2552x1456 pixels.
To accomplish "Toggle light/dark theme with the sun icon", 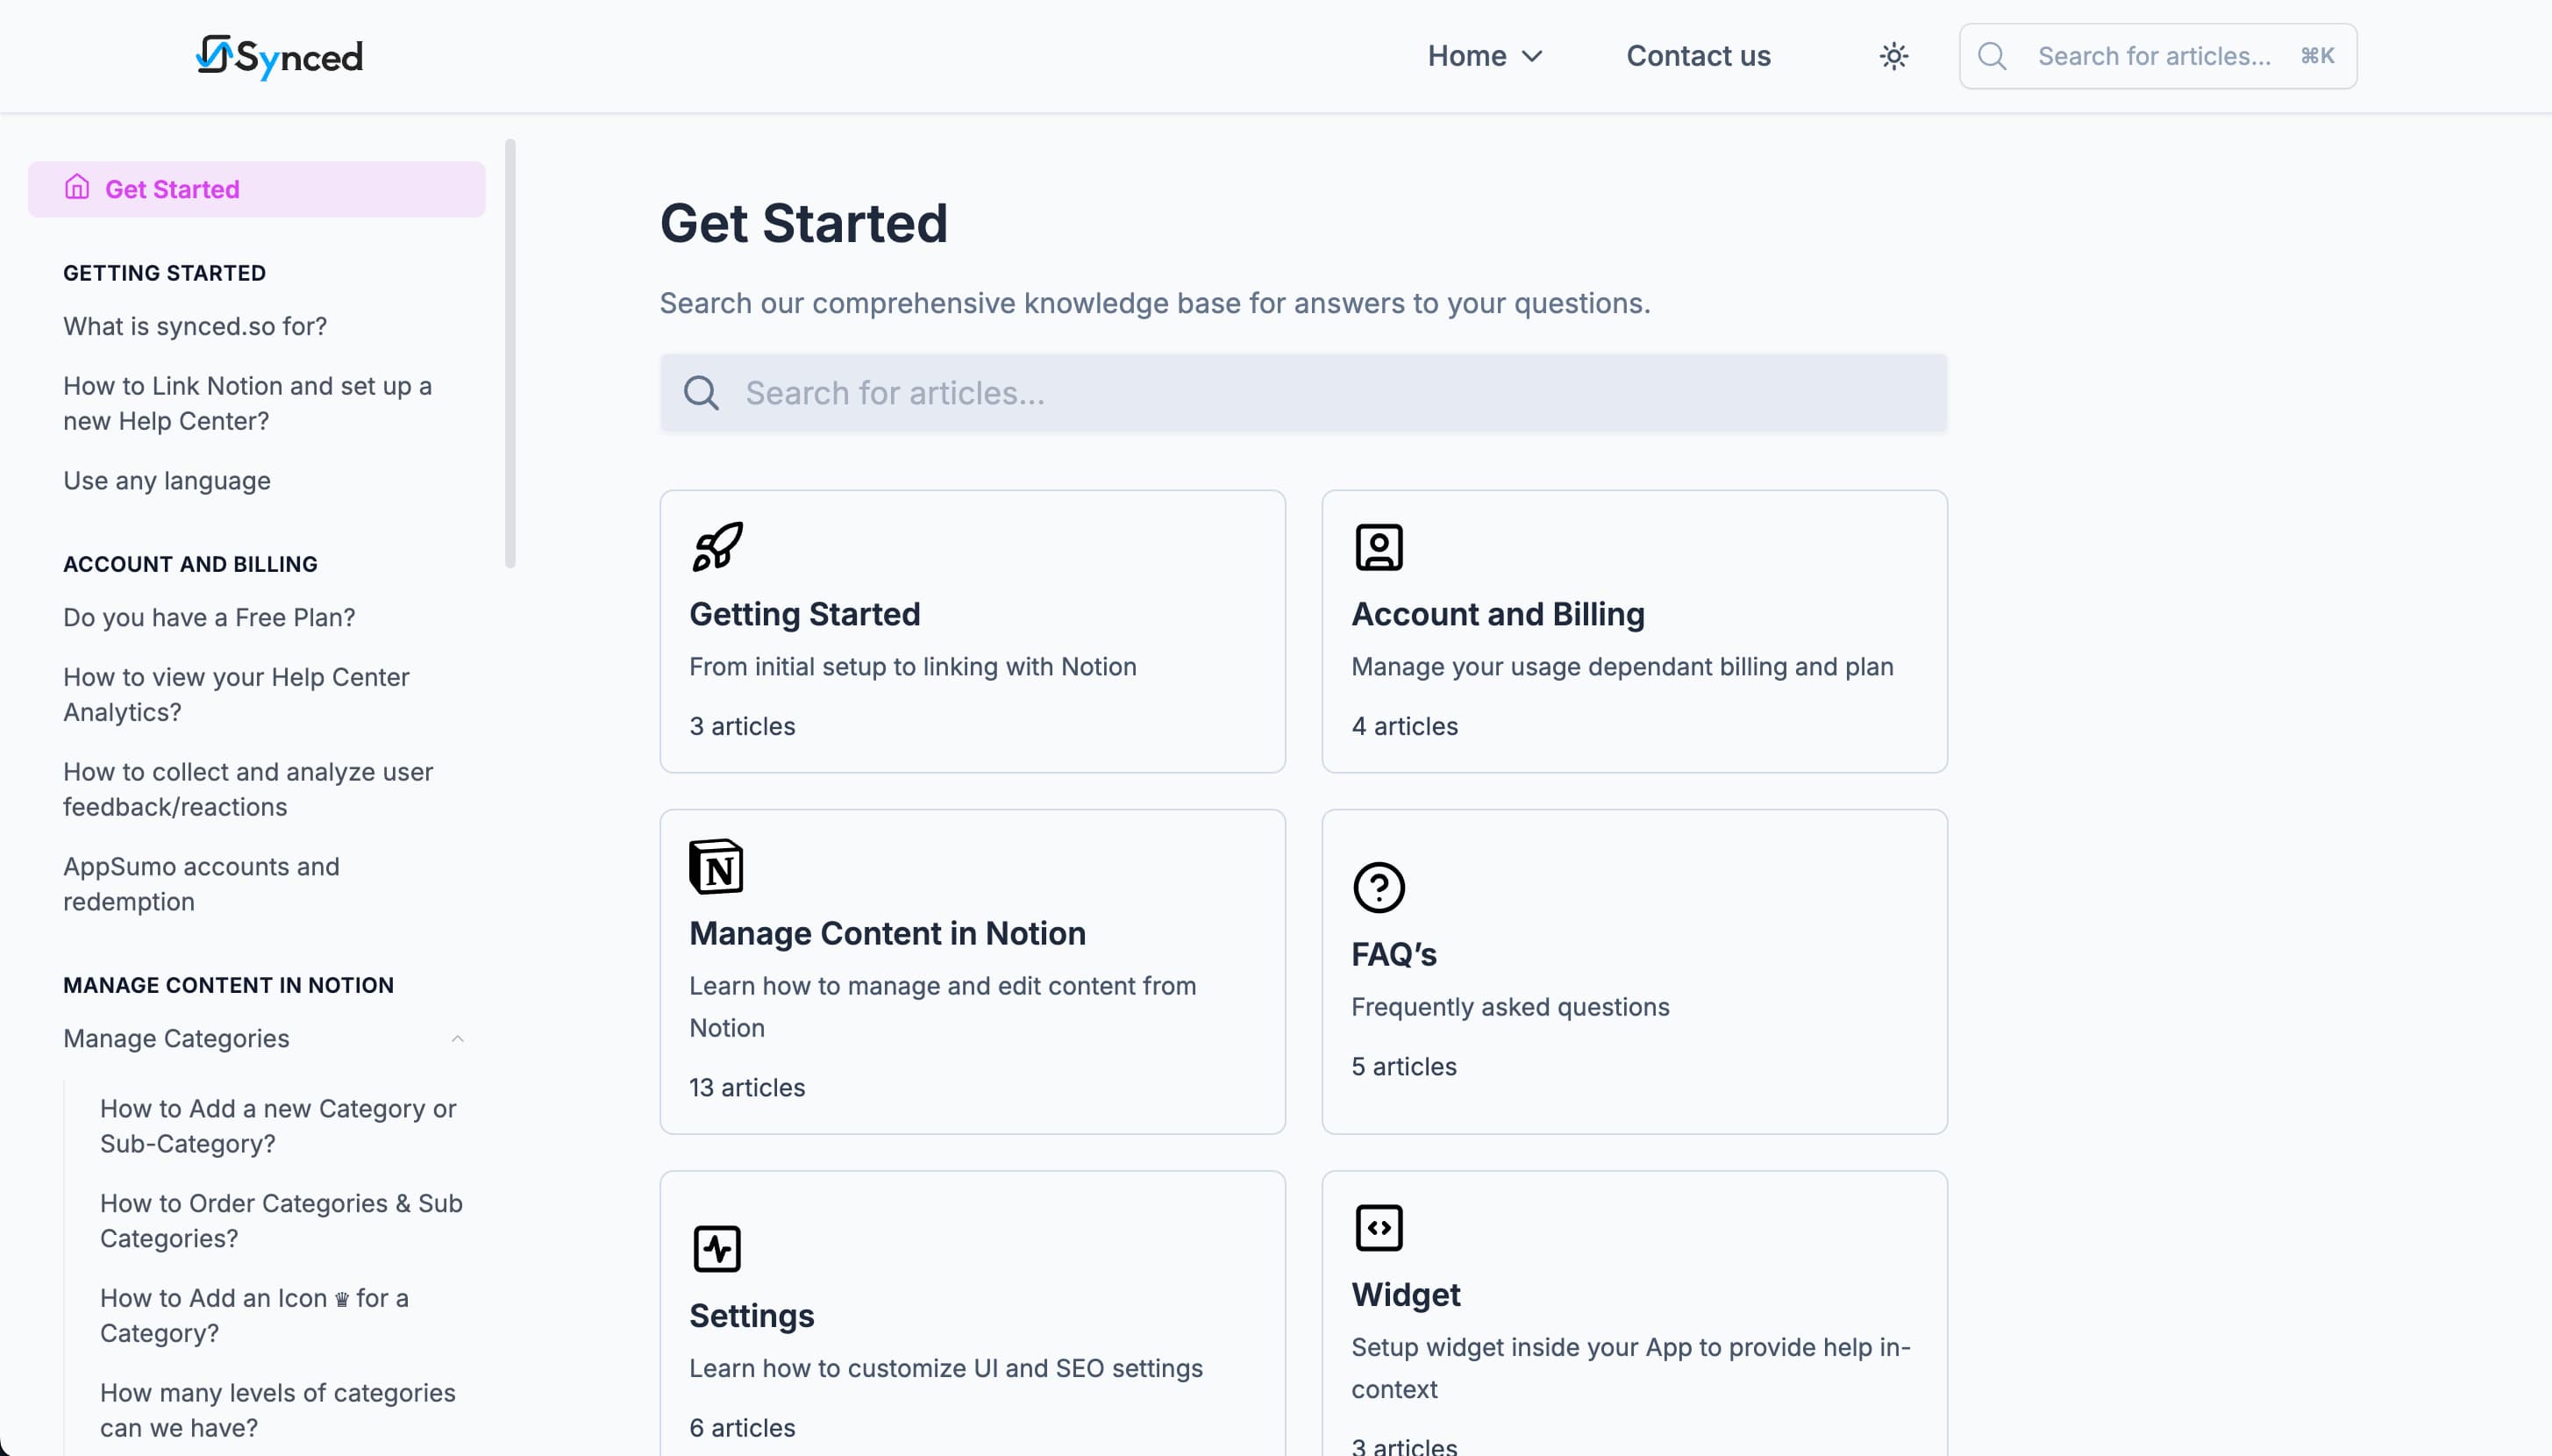I will click(1893, 56).
